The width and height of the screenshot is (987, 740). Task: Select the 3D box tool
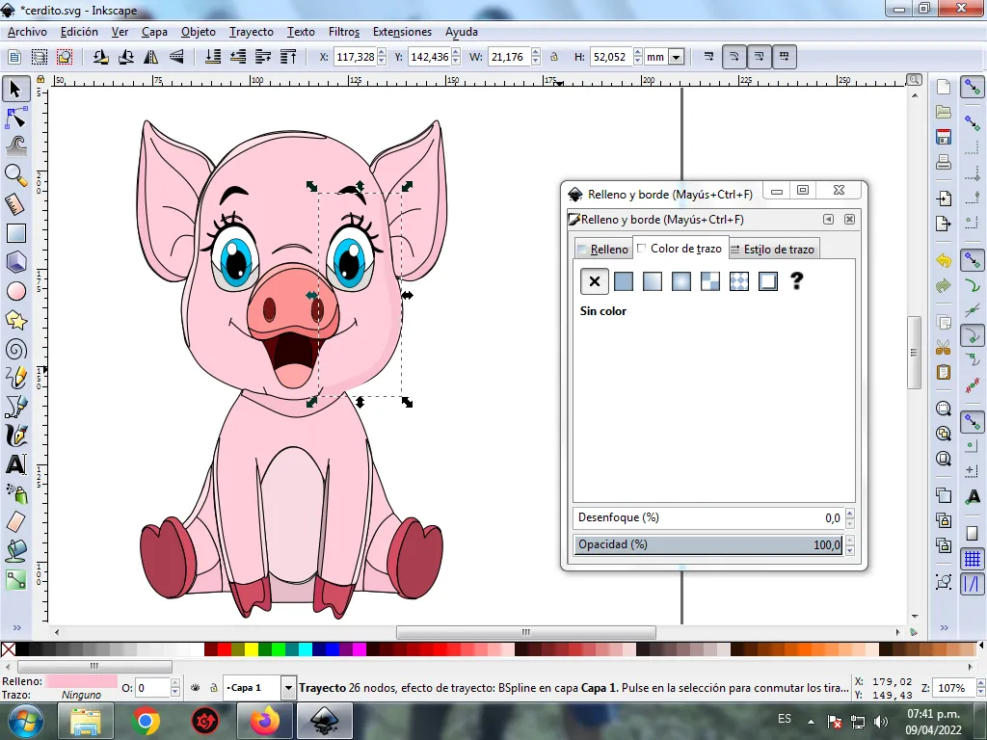coord(15,262)
